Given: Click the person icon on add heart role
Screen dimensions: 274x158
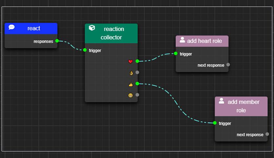Looking at the screenshot, I should pos(182,40).
